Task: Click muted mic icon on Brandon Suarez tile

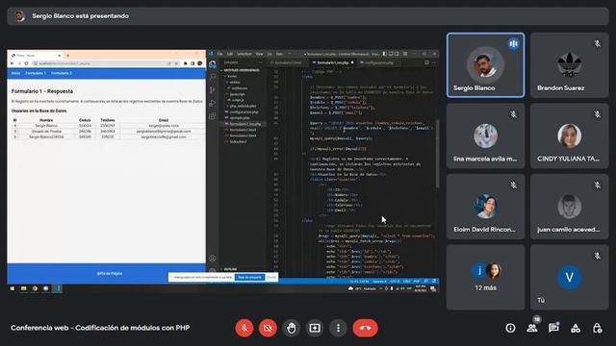Action: point(597,43)
